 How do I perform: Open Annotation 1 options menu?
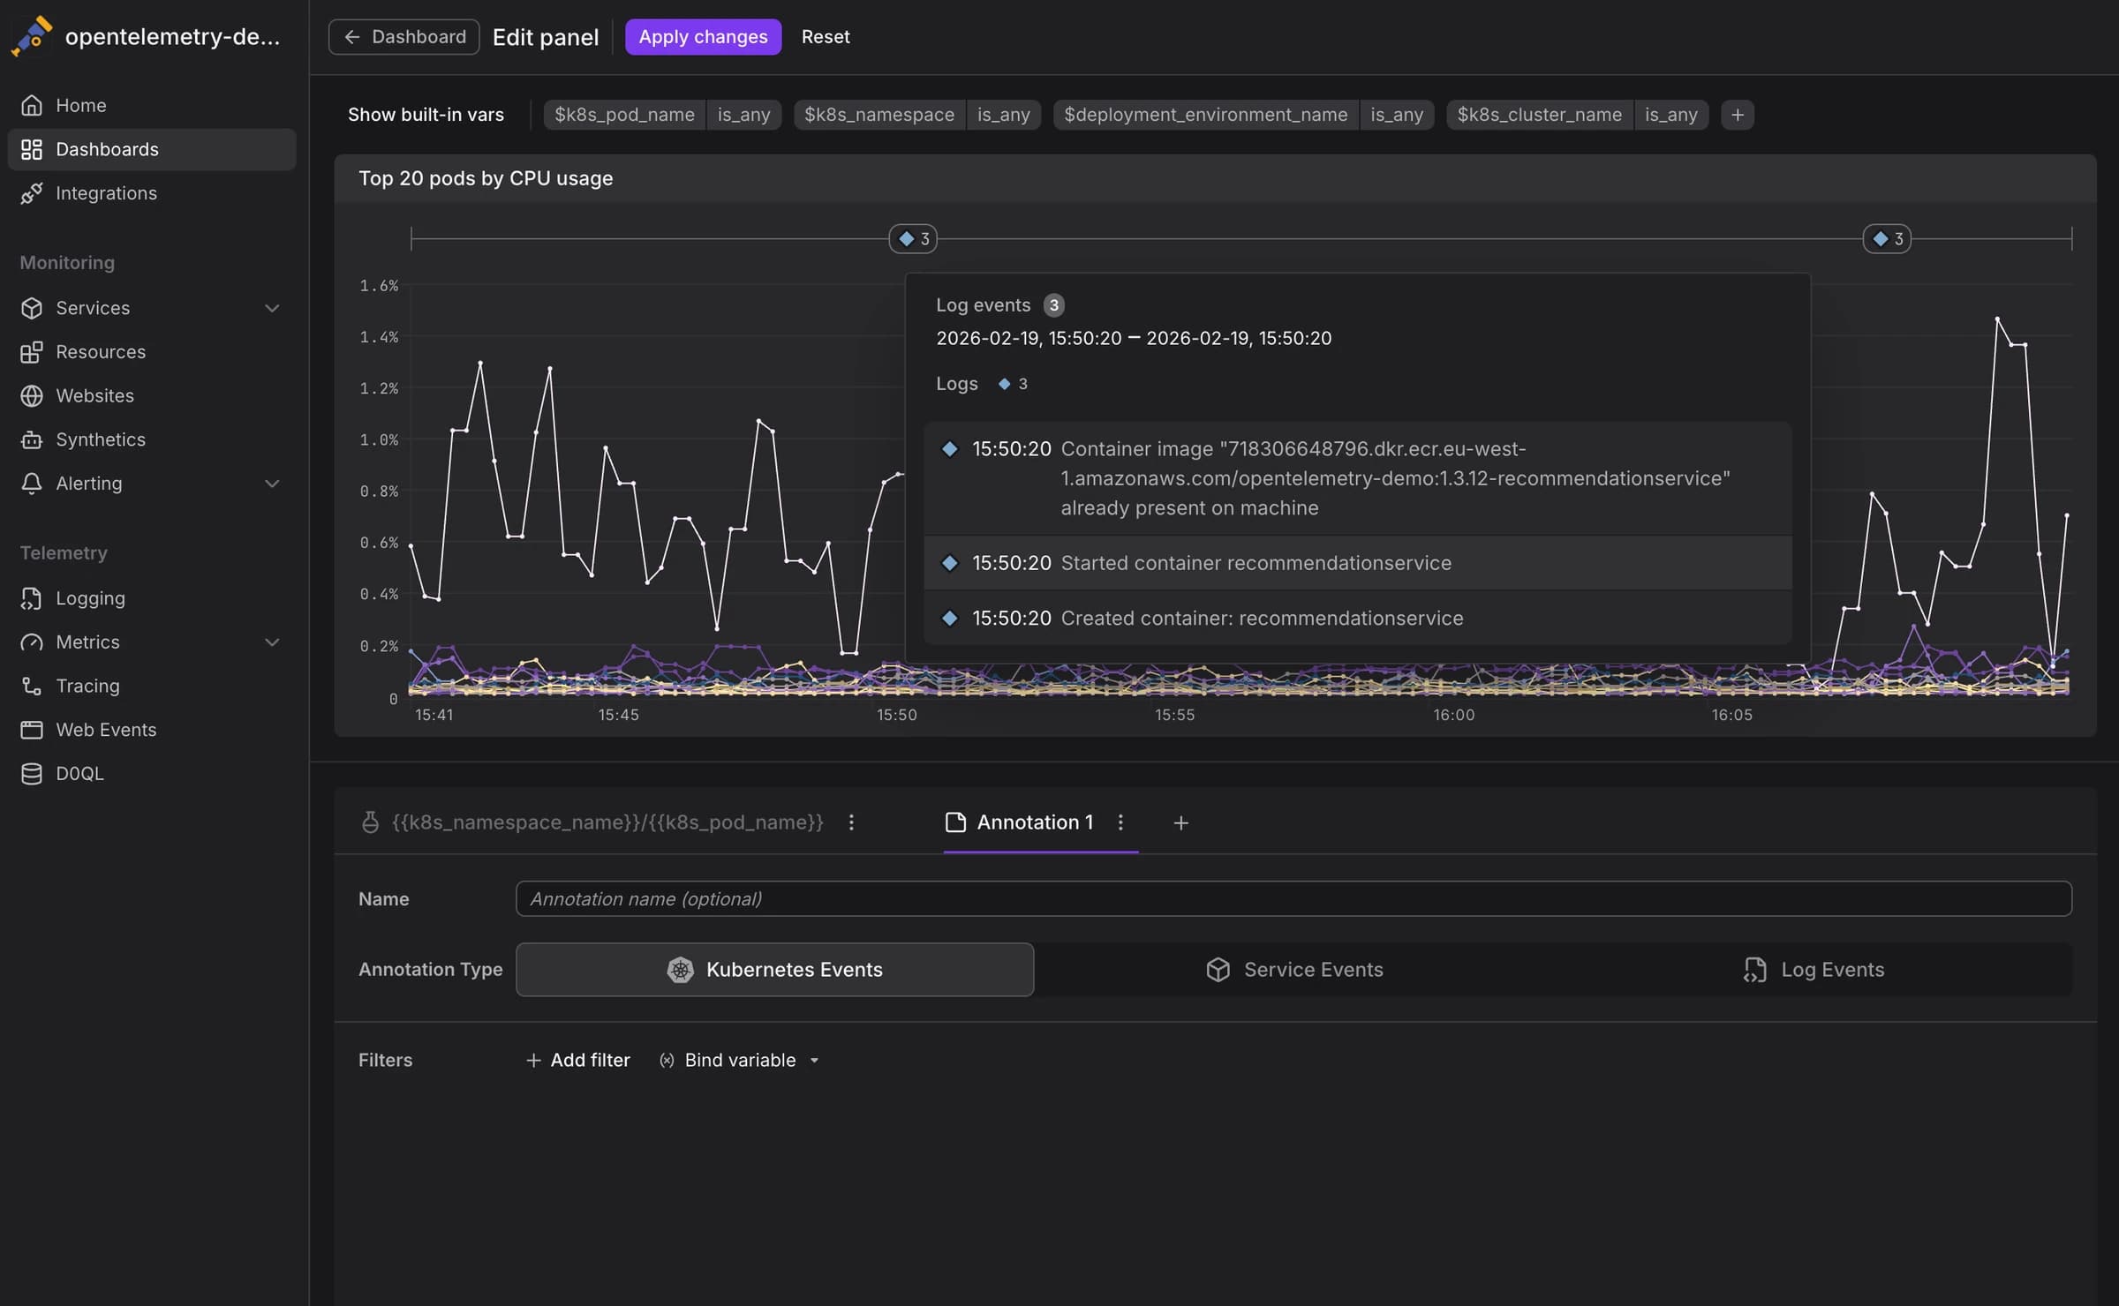pos(1120,822)
